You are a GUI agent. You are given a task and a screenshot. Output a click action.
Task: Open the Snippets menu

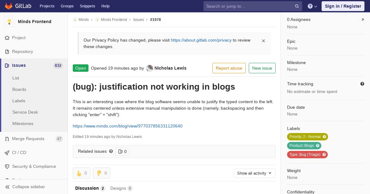[88, 6]
